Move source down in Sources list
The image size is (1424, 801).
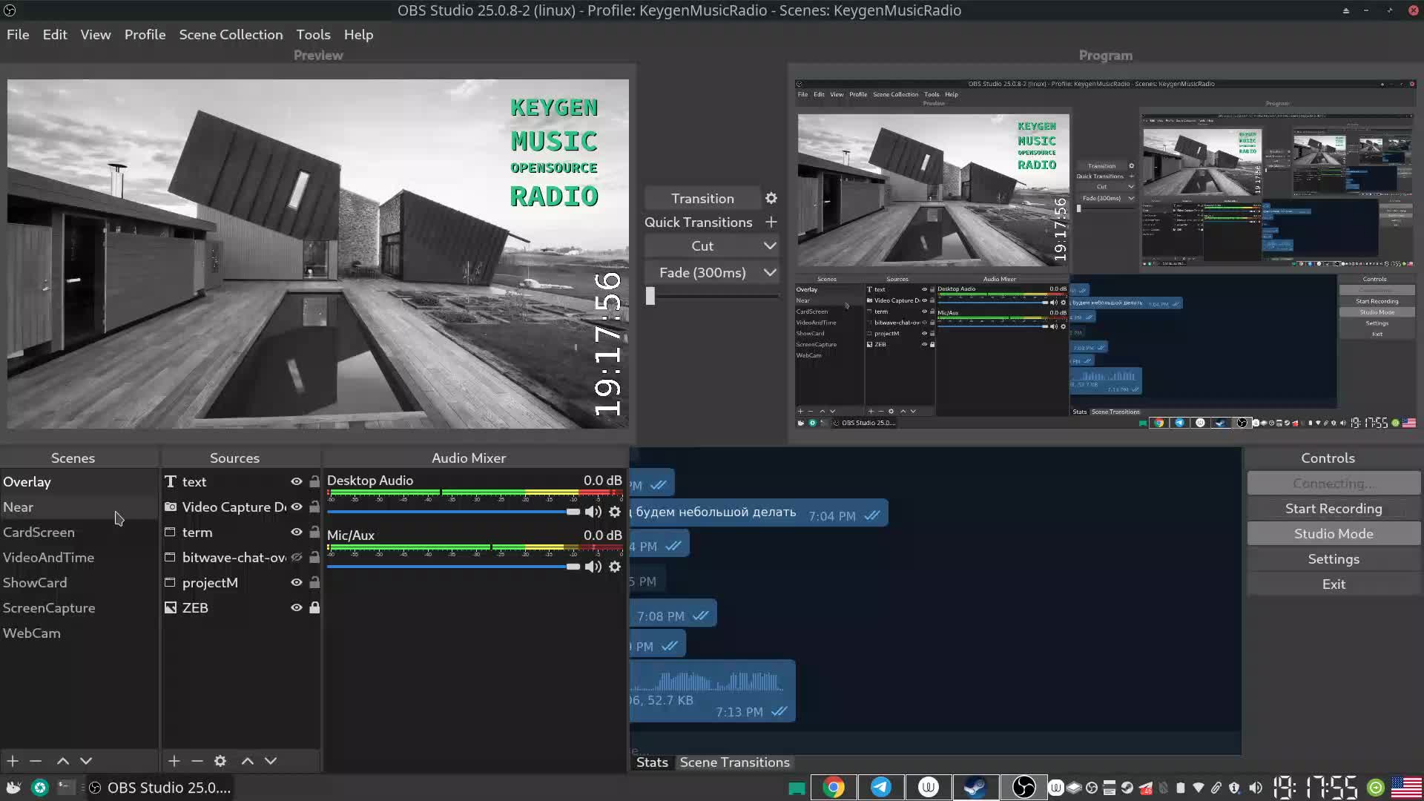[271, 760]
